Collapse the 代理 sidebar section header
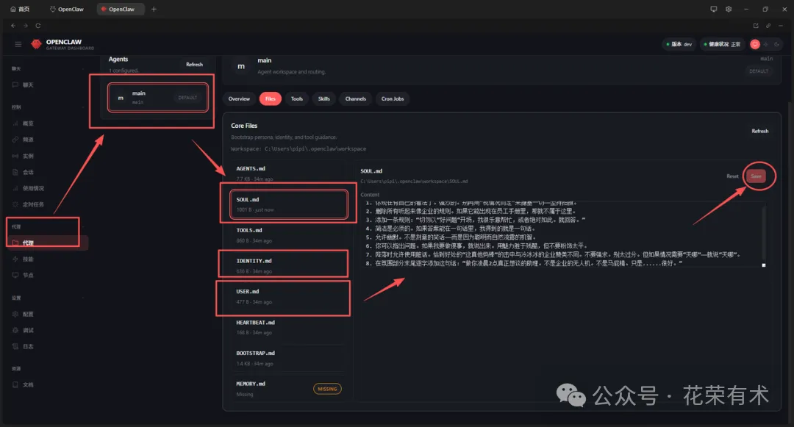794x427 pixels. [x=48, y=226]
